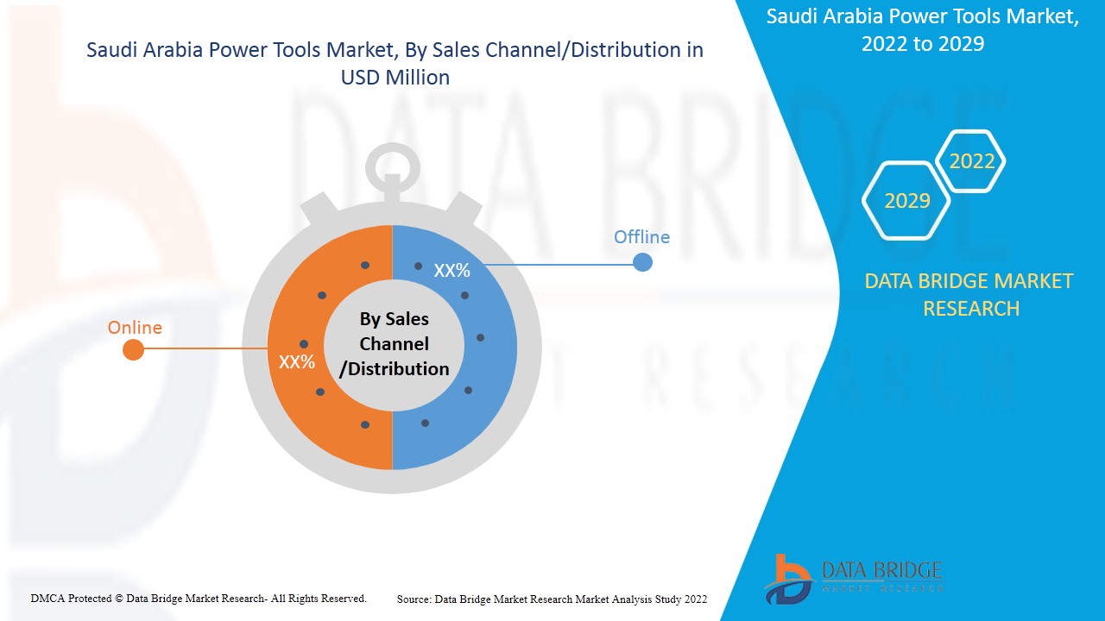Expand the By Sales Channel/Distribution center label
Screen dimensions: 1105x621
(x=395, y=344)
